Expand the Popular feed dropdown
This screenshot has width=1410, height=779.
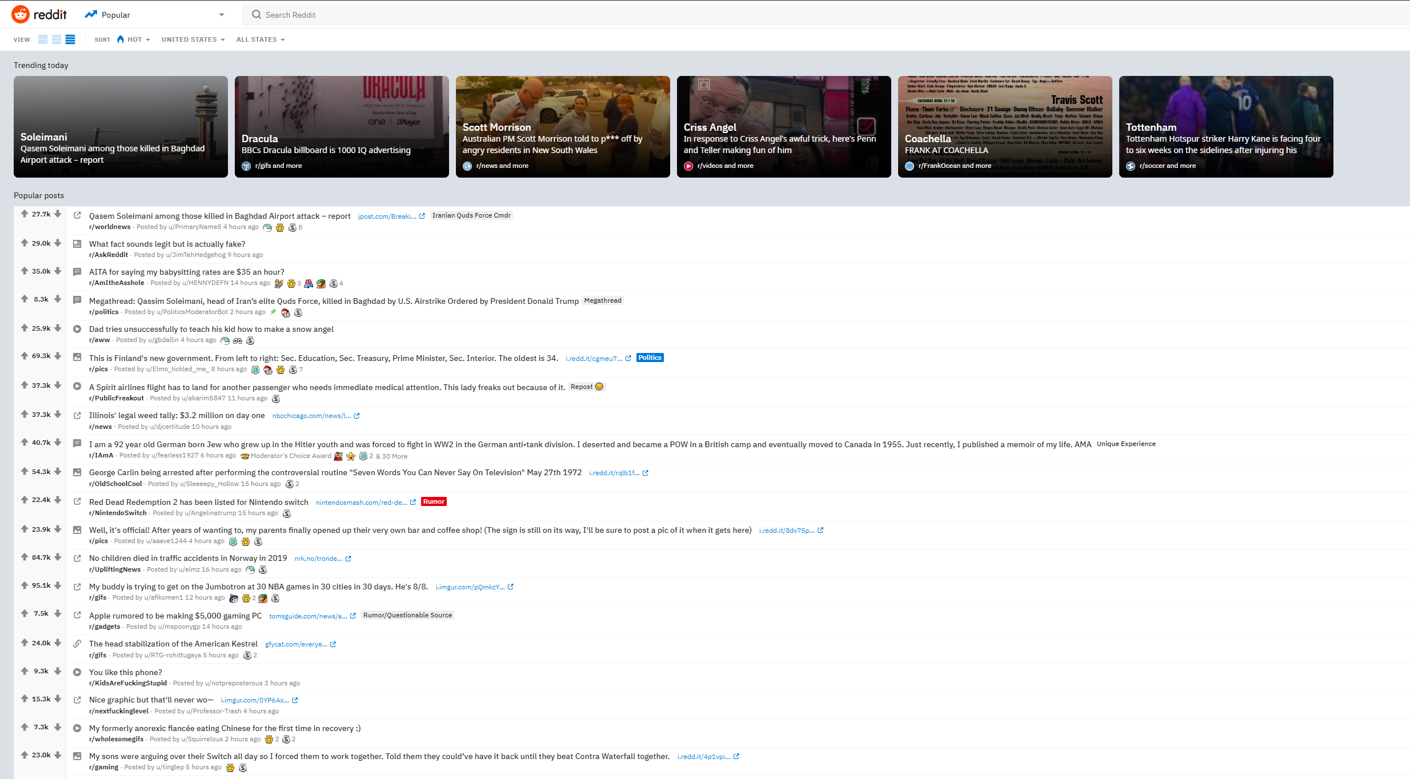click(x=221, y=15)
